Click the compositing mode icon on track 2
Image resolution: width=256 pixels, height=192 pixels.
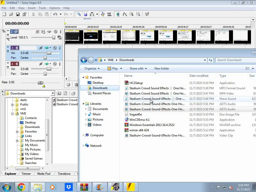coord(59,37)
